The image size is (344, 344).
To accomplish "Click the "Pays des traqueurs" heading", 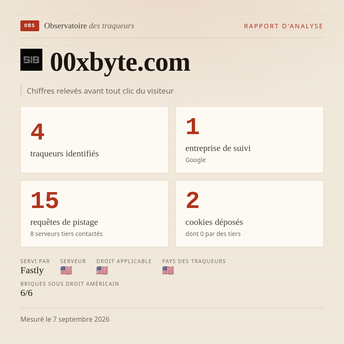I will point(194,261).
